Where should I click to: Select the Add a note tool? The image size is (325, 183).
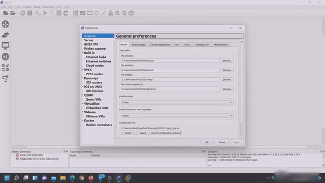(76, 13)
